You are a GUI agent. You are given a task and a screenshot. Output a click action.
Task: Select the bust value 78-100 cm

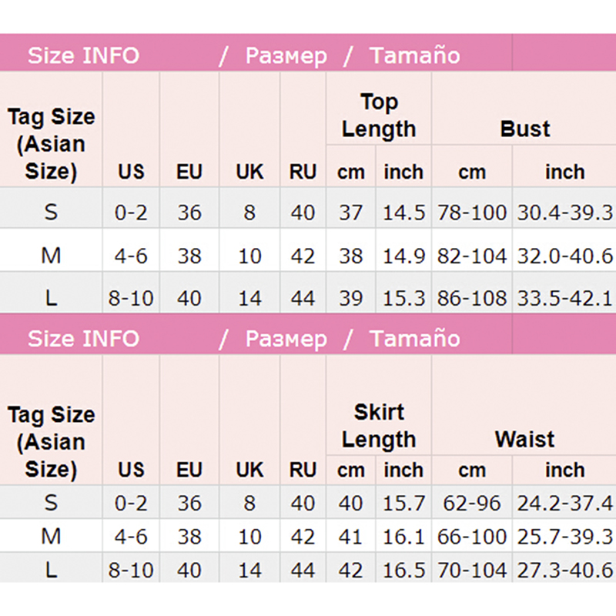click(472, 212)
